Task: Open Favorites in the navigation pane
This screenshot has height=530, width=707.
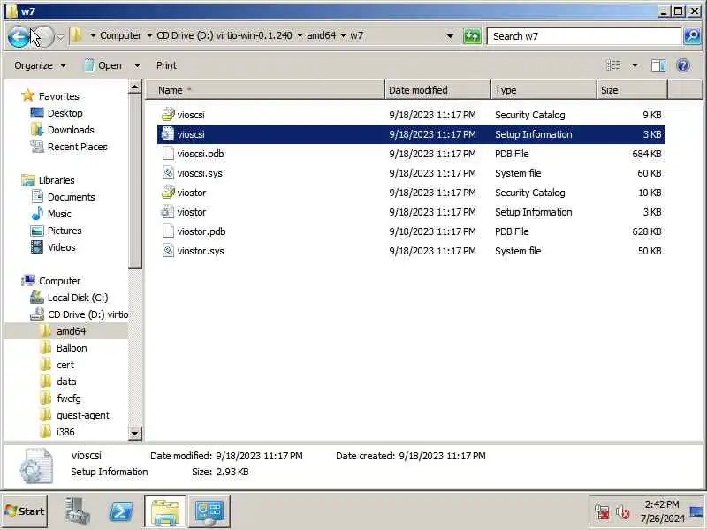Action: click(x=58, y=96)
